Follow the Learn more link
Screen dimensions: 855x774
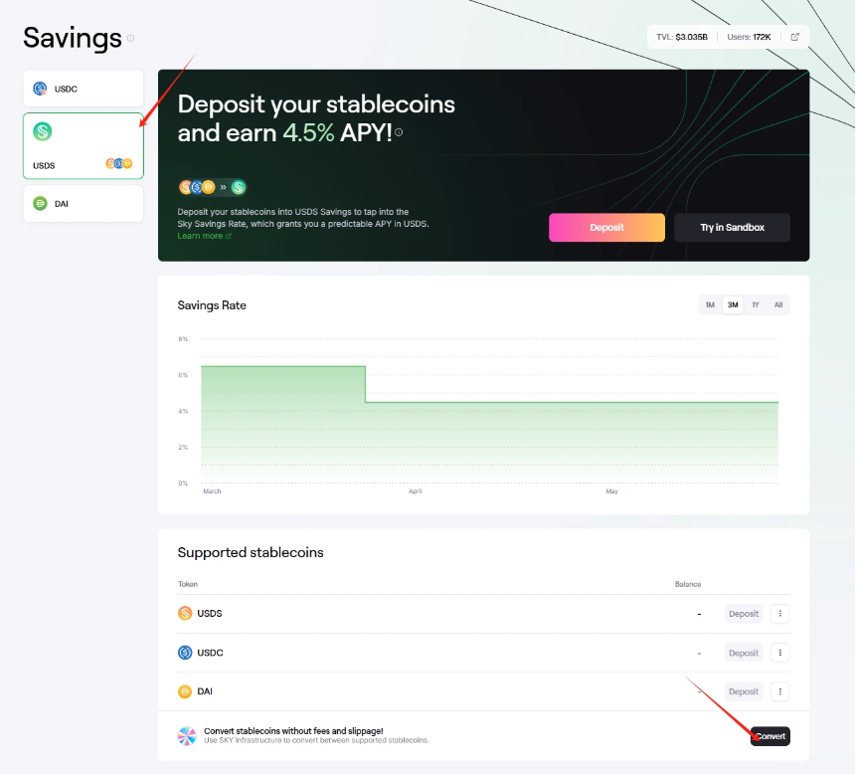coord(203,236)
